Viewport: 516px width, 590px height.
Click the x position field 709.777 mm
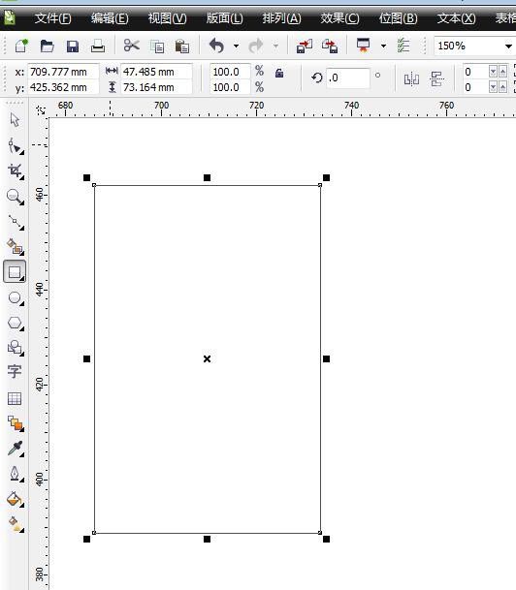(x=63, y=72)
